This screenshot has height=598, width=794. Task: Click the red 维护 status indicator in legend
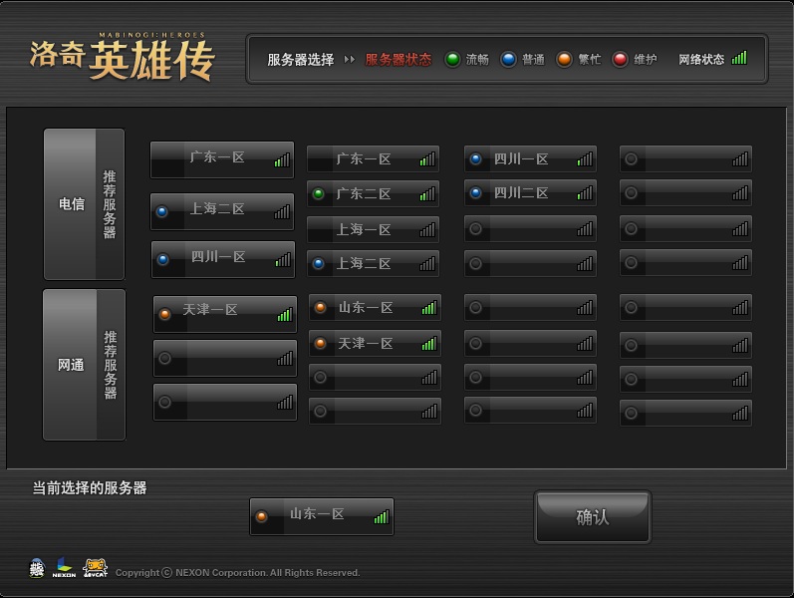(x=620, y=60)
